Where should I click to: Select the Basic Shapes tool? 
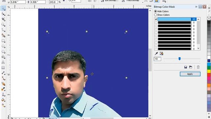point(3,57)
